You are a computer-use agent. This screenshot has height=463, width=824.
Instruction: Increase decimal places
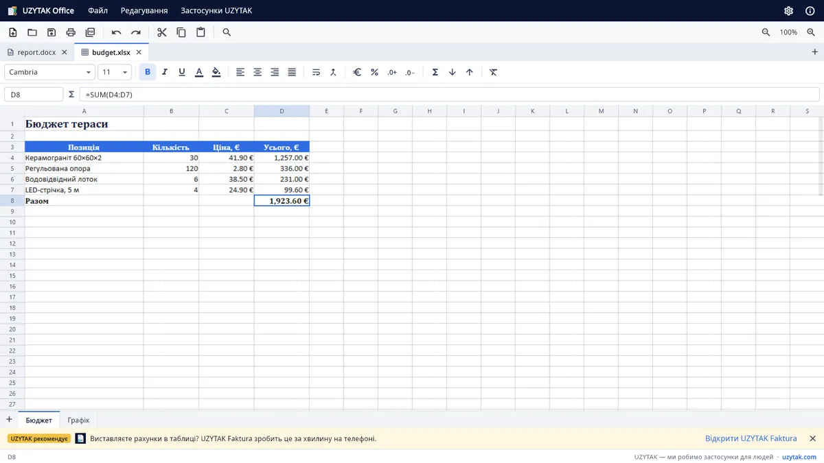coord(392,72)
